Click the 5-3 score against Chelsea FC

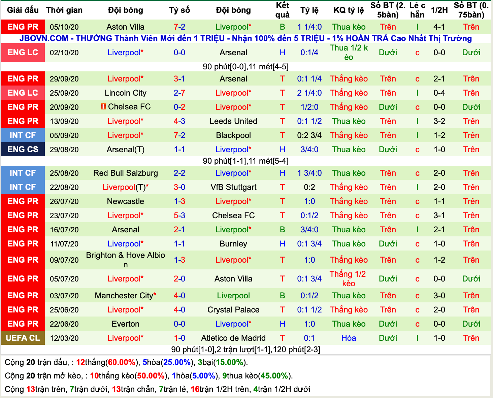pyautogui.click(x=179, y=215)
